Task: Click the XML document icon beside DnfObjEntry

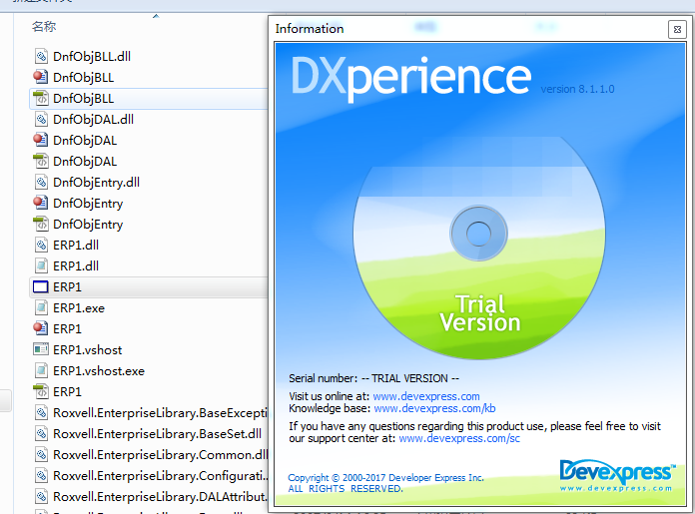Action: [x=41, y=224]
